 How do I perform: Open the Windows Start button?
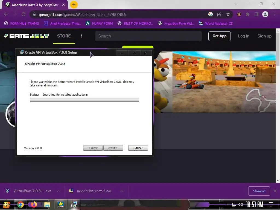click(7, 205)
